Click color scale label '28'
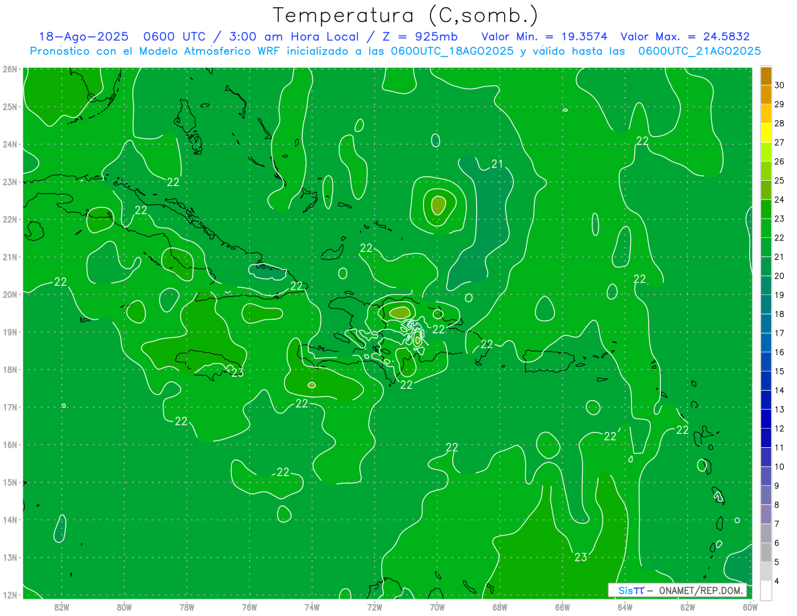 [780, 123]
